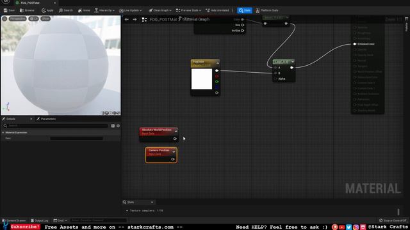Open the Details settings gear
Viewport: 410px width, 230px height.
tap(118, 126)
